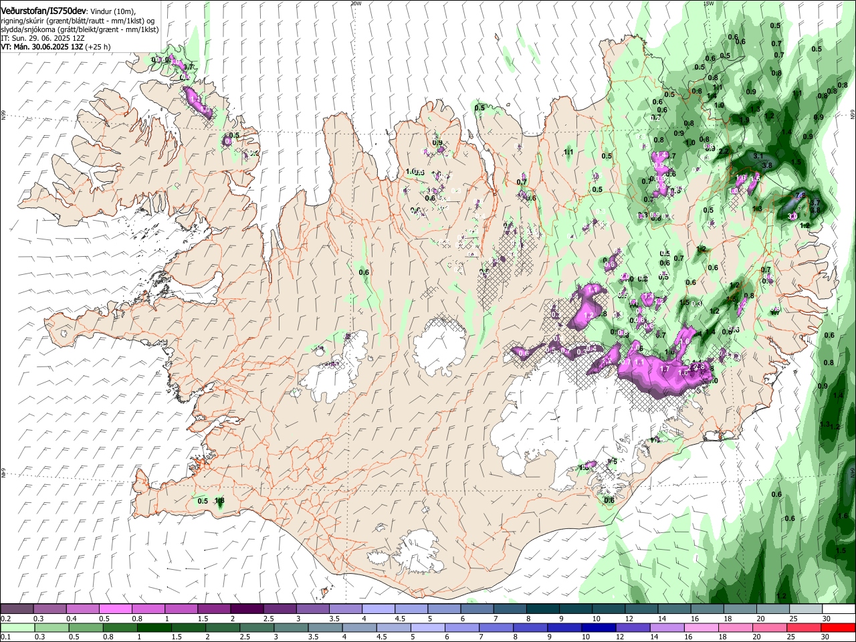The image size is (856, 642).
Task: Select lightest green rain swatch between 0.1 and 0.3
Action: click(17, 627)
